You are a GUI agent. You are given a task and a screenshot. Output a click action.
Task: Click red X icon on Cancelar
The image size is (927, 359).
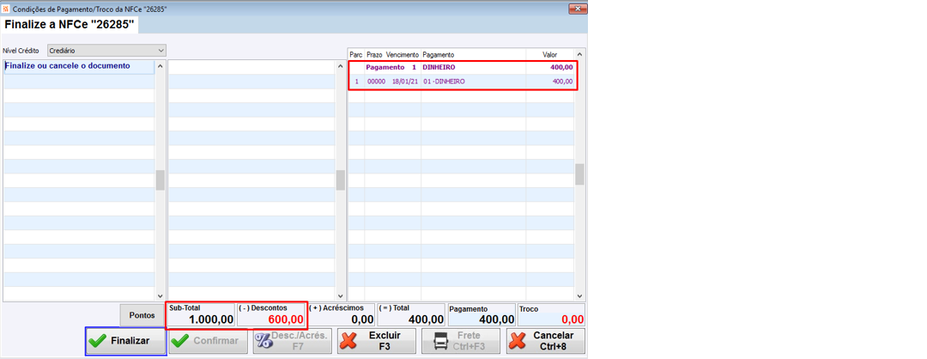point(518,341)
